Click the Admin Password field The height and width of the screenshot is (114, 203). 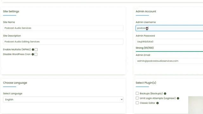click(x=169, y=41)
